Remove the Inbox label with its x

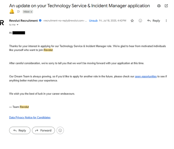click(31, 12)
